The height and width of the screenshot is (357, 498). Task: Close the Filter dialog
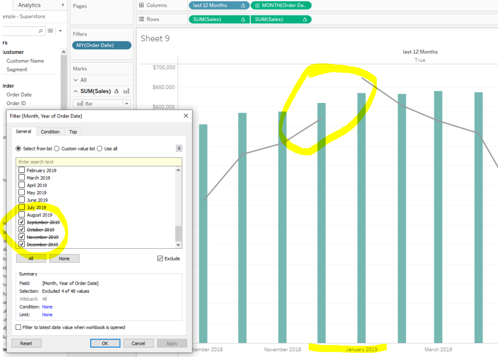pyautogui.click(x=186, y=116)
